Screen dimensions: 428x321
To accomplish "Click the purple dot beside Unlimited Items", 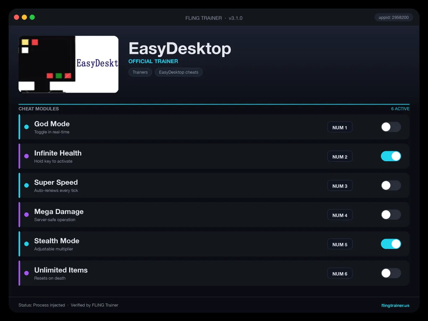I will (26, 273).
